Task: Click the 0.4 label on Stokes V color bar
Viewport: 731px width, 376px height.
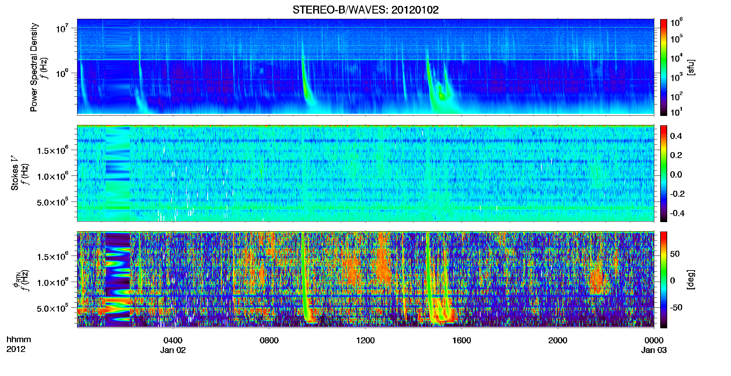Action: click(676, 136)
